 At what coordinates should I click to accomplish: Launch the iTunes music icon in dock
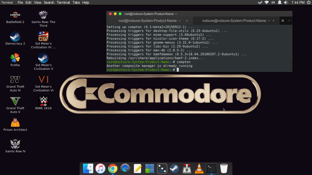pos(100,168)
